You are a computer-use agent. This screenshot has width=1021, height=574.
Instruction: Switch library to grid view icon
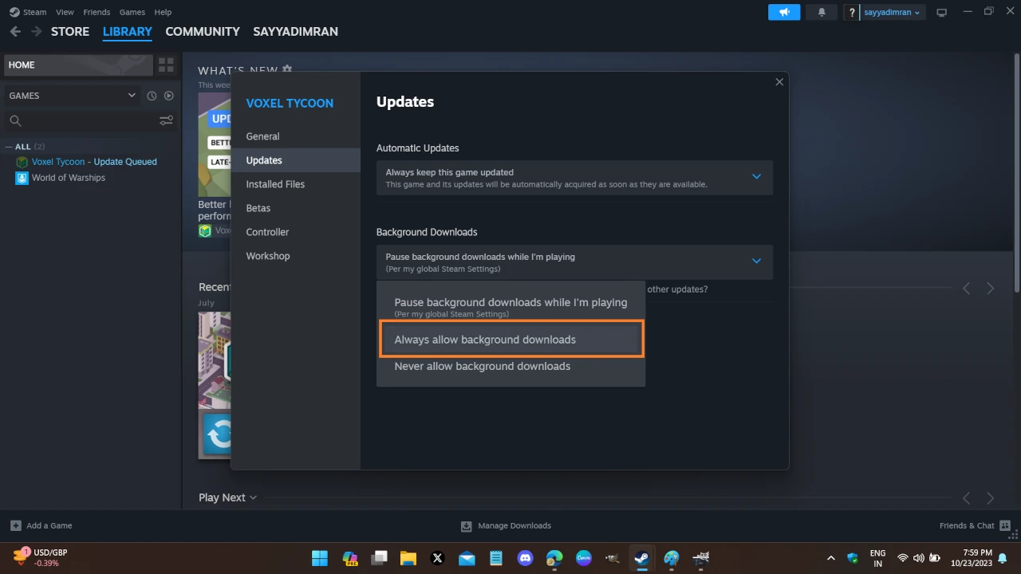(166, 65)
